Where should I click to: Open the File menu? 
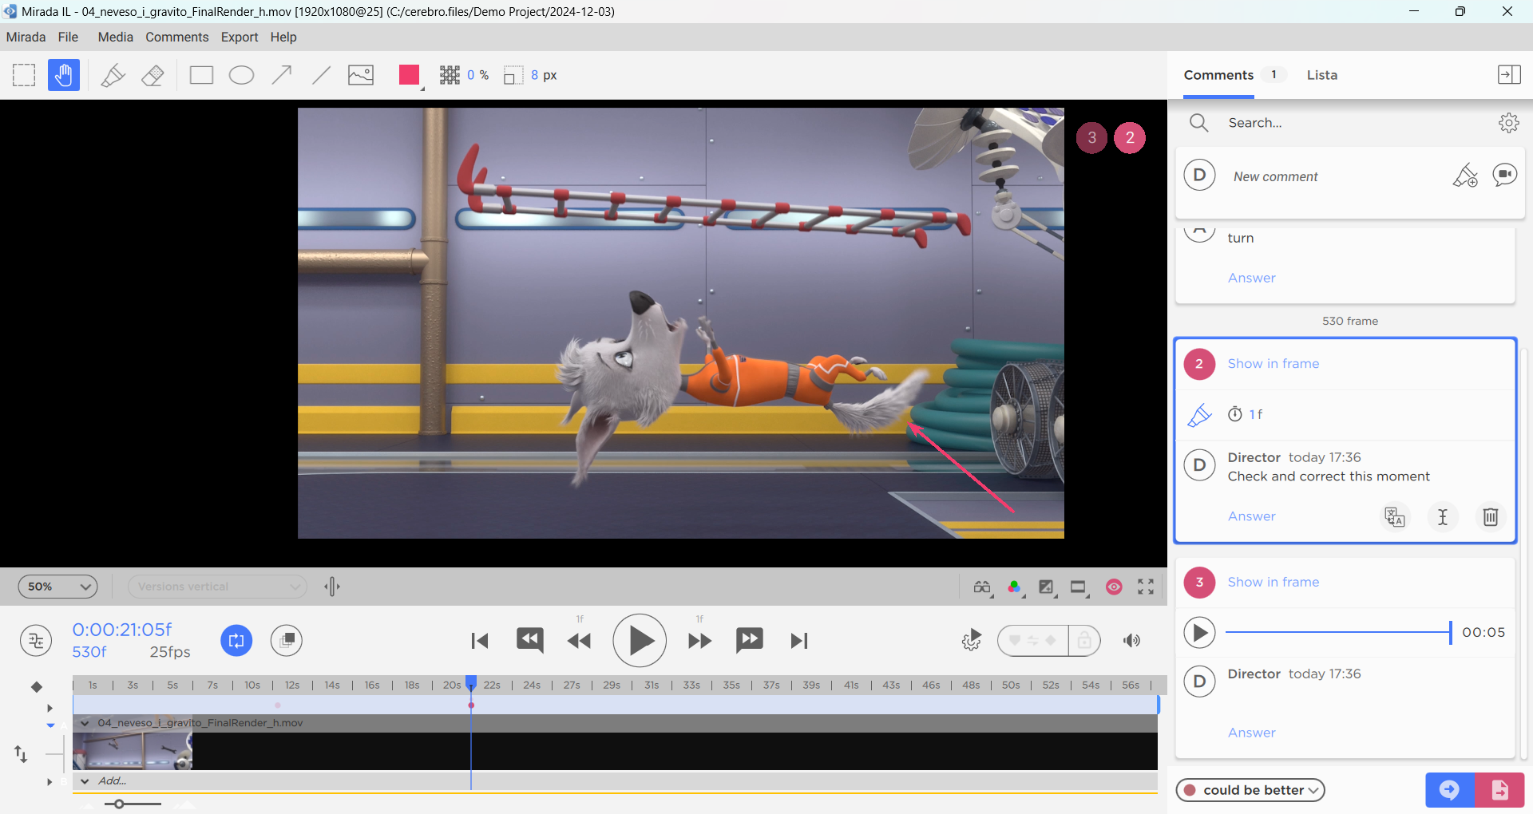point(68,37)
